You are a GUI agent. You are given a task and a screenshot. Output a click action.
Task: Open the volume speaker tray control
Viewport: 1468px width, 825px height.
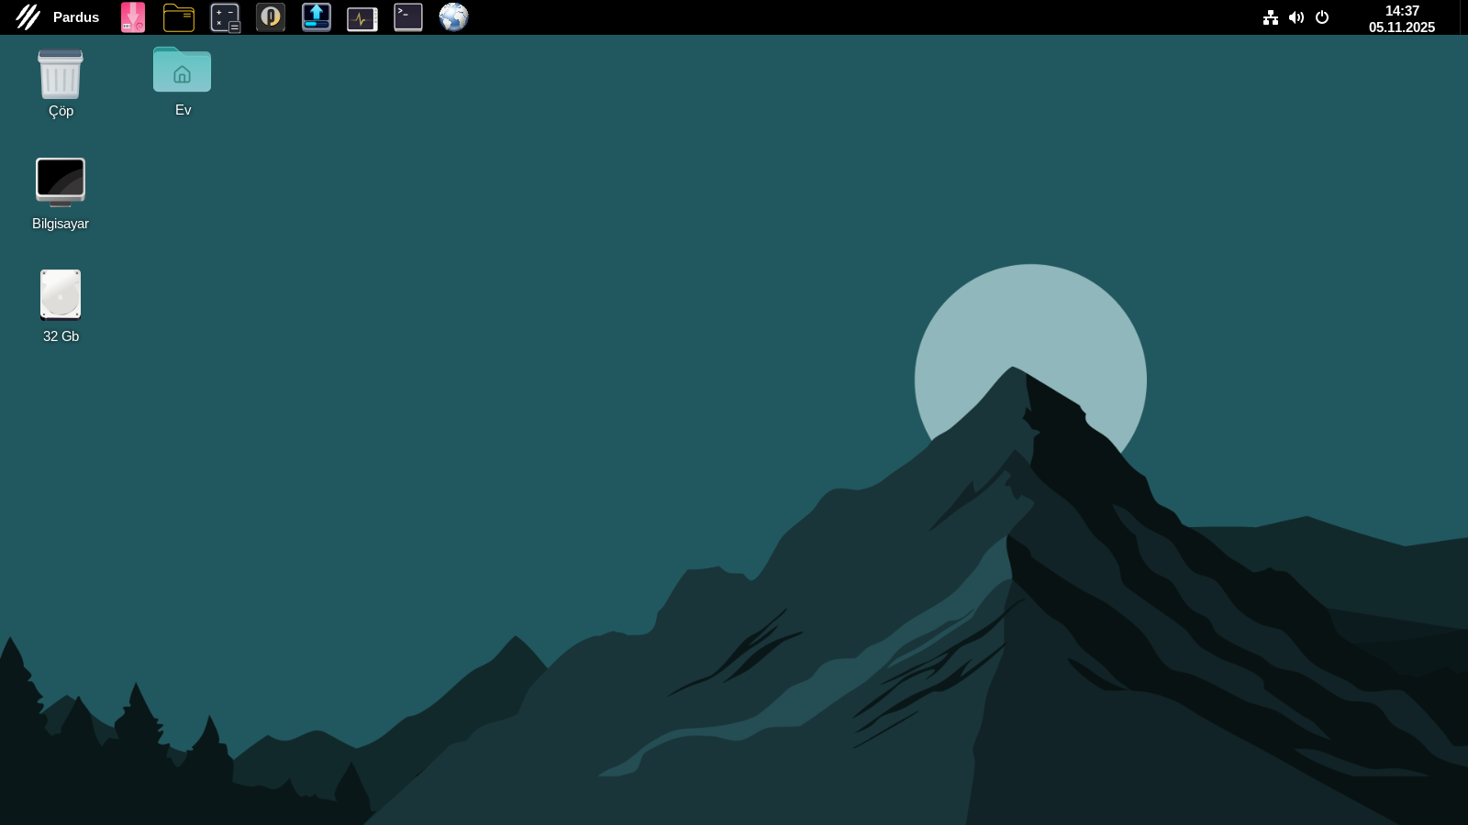[1296, 17]
